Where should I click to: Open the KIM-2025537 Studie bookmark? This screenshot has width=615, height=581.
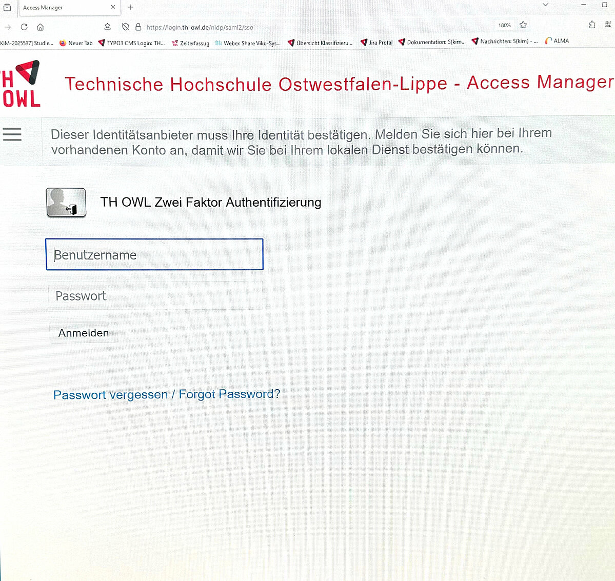point(27,43)
